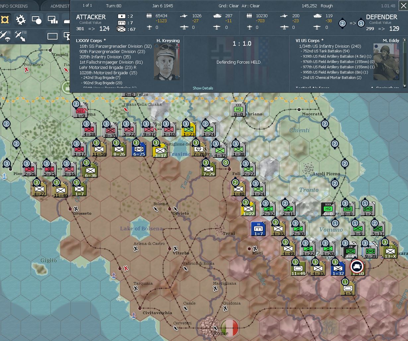408x341 pixels.
Task: Select 242nd Stug Brigade (7)
Action: point(101,78)
